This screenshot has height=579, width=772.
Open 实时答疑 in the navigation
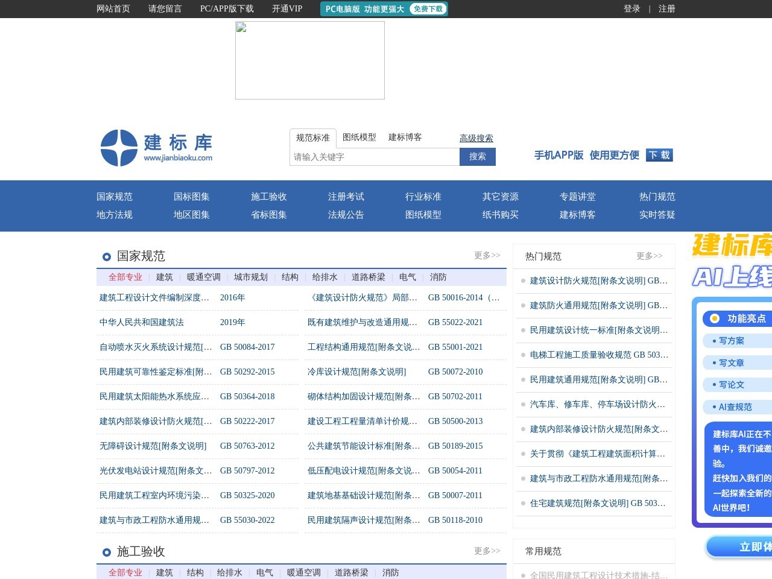[657, 215]
